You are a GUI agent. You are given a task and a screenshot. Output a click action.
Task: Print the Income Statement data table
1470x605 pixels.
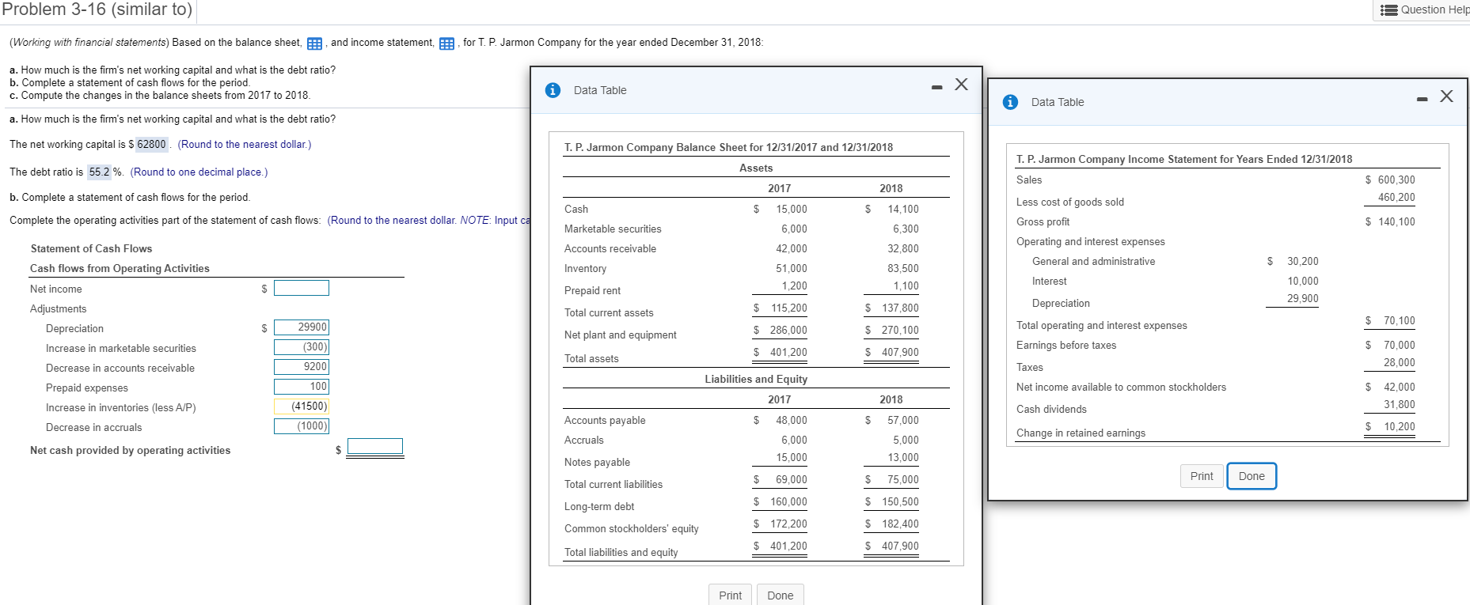point(1202,476)
